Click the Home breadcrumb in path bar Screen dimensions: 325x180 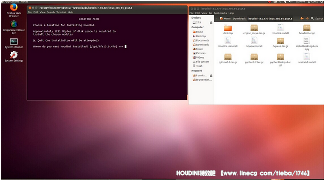click(225, 19)
